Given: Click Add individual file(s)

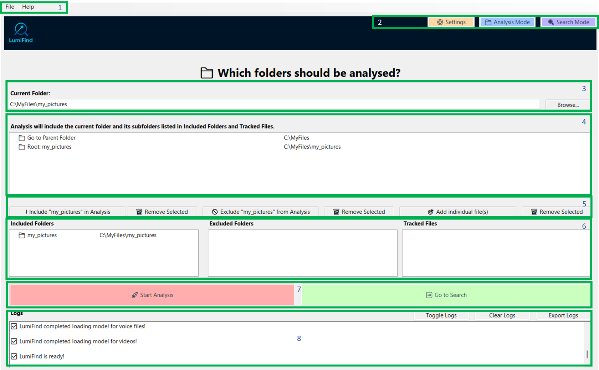Looking at the screenshot, I should click(x=457, y=212).
